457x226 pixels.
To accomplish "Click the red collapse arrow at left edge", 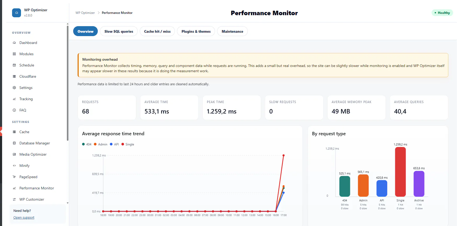I will pos(1,131).
